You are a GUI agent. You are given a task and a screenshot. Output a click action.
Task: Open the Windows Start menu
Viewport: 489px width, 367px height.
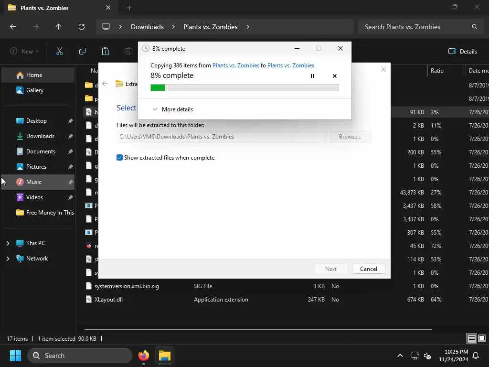point(15,356)
